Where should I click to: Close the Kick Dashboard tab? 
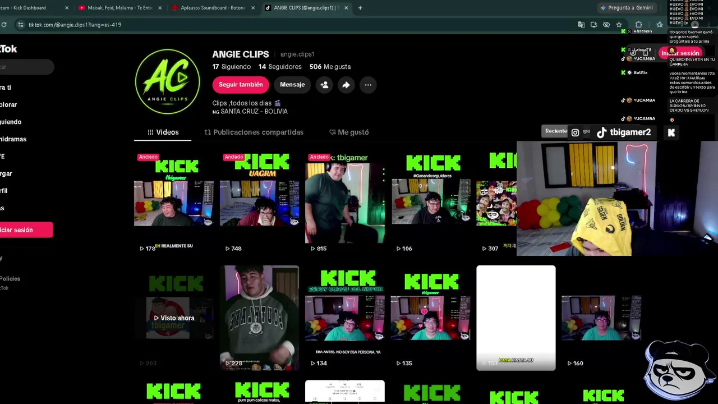(67, 8)
